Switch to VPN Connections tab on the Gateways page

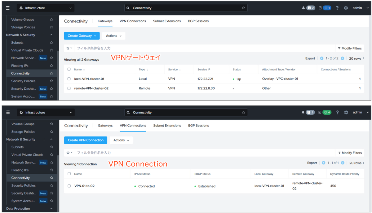[x=133, y=21]
